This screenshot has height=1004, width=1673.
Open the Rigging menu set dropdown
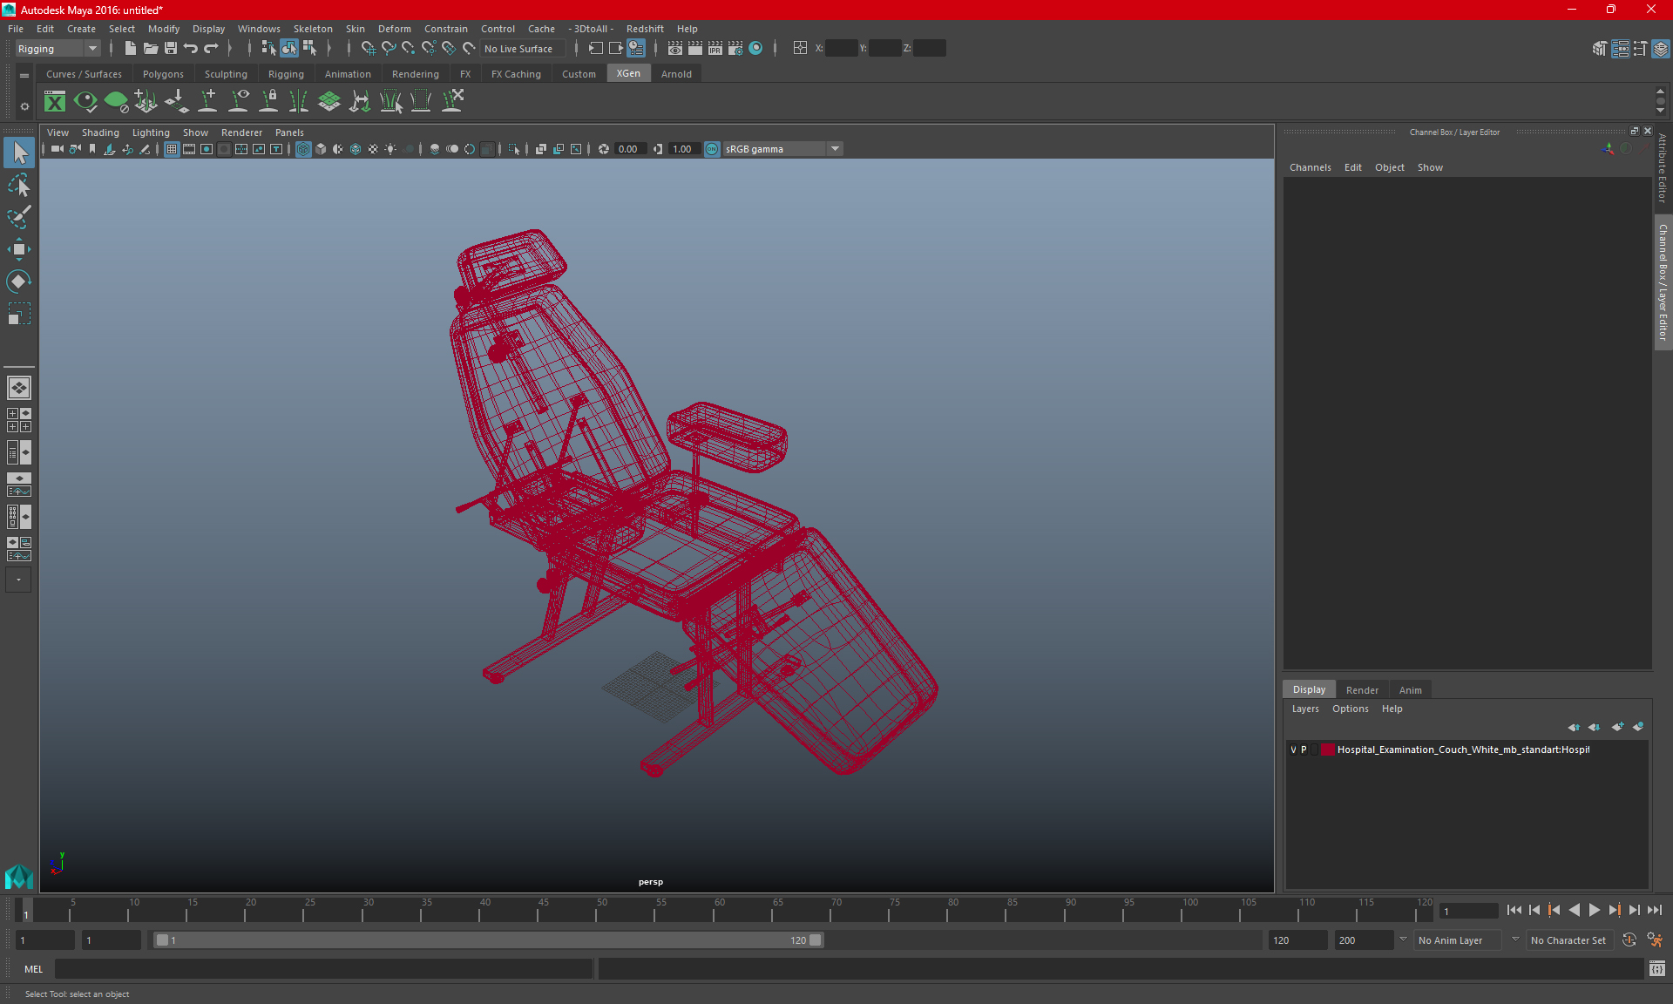point(58,49)
